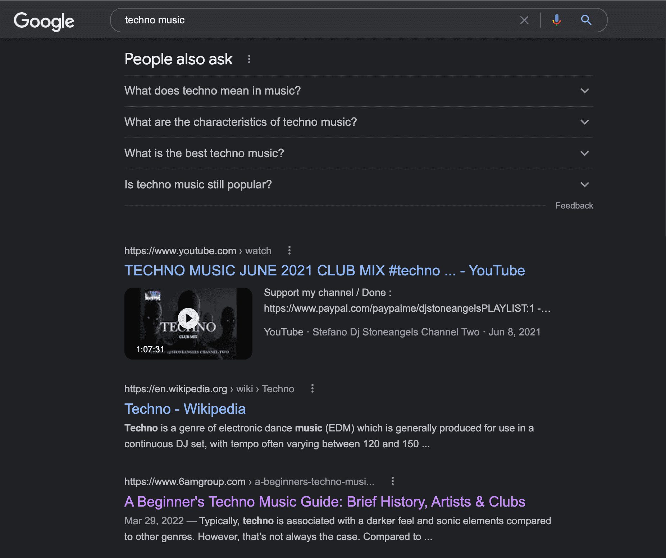This screenshot has width=666, height=558.
Task: Click the Wikipedia snippet about EDM genre
Action: (x=329, y=436)
